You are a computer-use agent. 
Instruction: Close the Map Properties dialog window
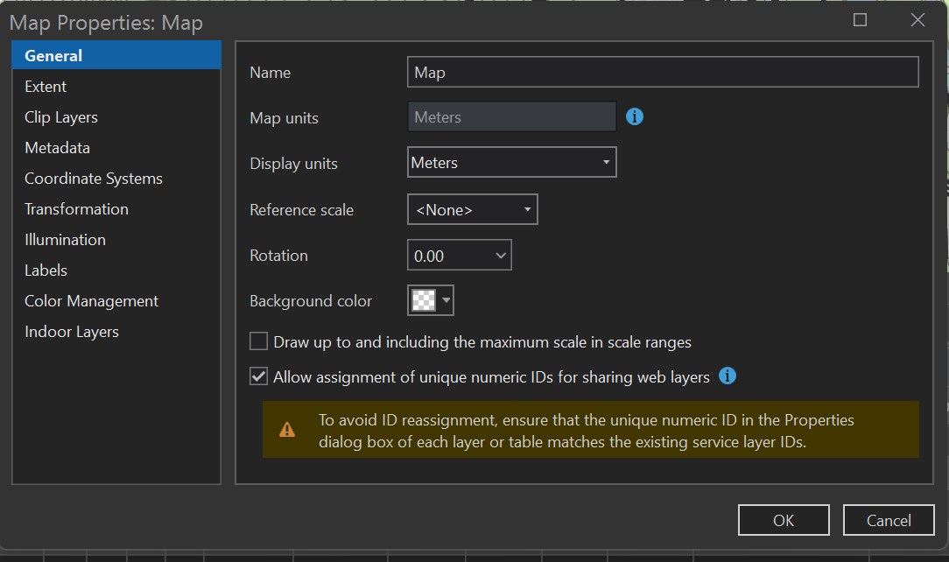click(x=917, y=20)
